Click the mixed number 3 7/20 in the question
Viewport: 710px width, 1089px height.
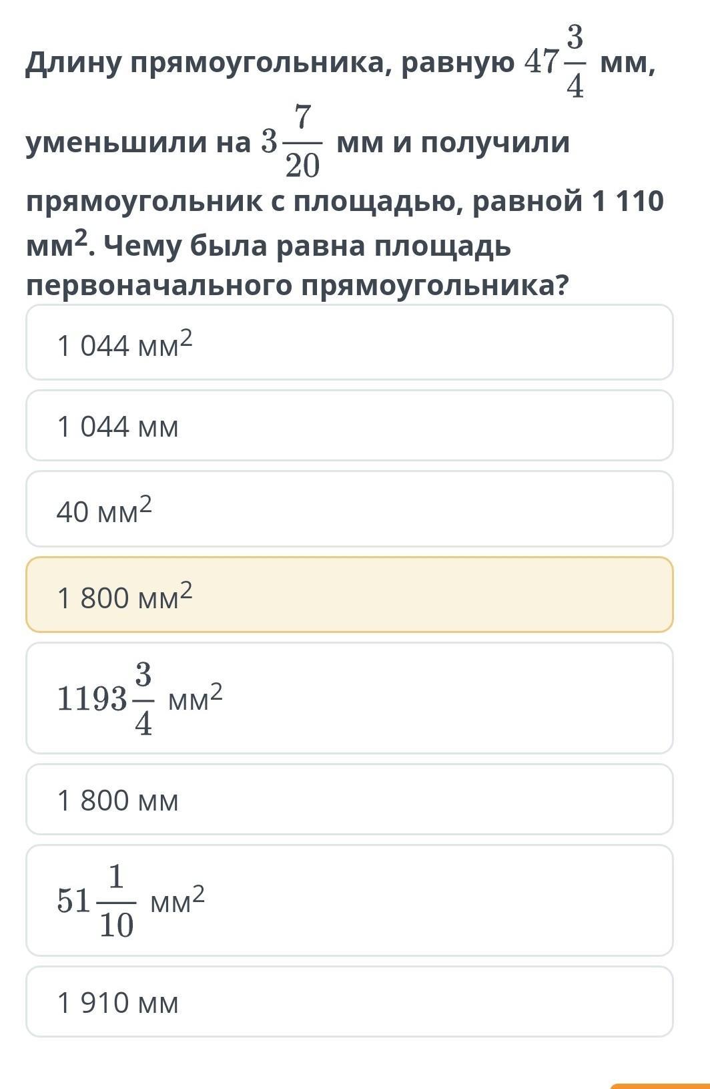pos(292,142)
